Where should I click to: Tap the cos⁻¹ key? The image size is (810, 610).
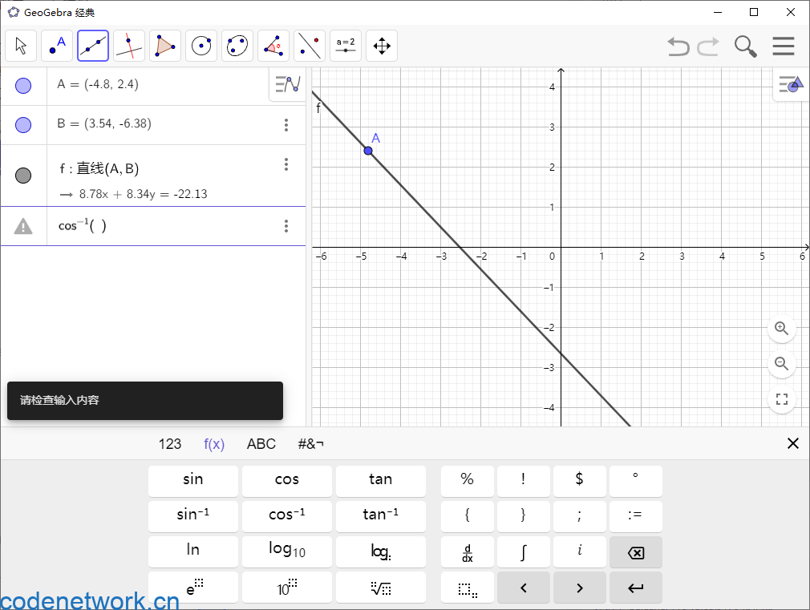[x=287, y=516]
